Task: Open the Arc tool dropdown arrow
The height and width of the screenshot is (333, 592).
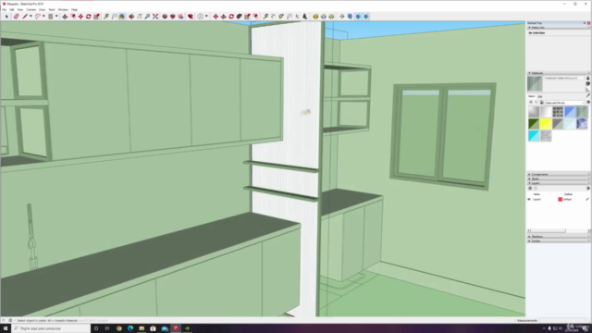Action: (43, 17)
